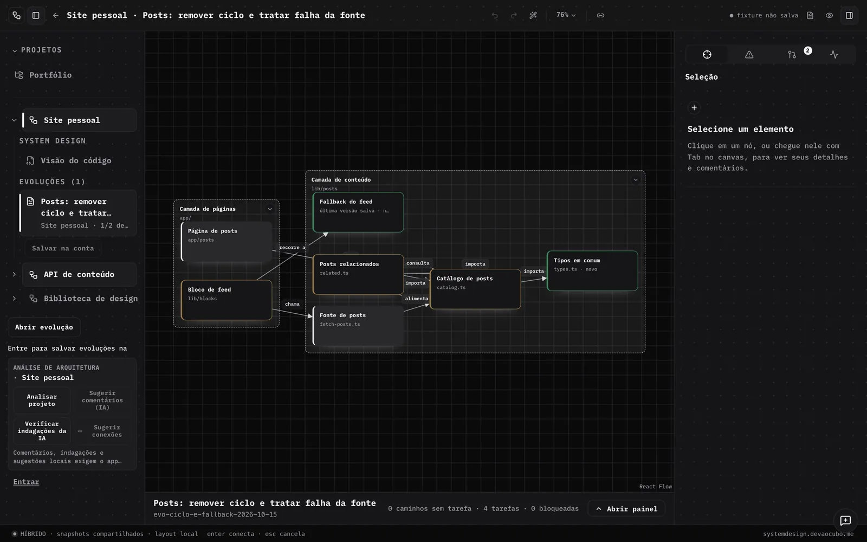The image size is (867, 542).
Task: Click the Entrar link
Action: pyautogui.click(x=26, y=482)
